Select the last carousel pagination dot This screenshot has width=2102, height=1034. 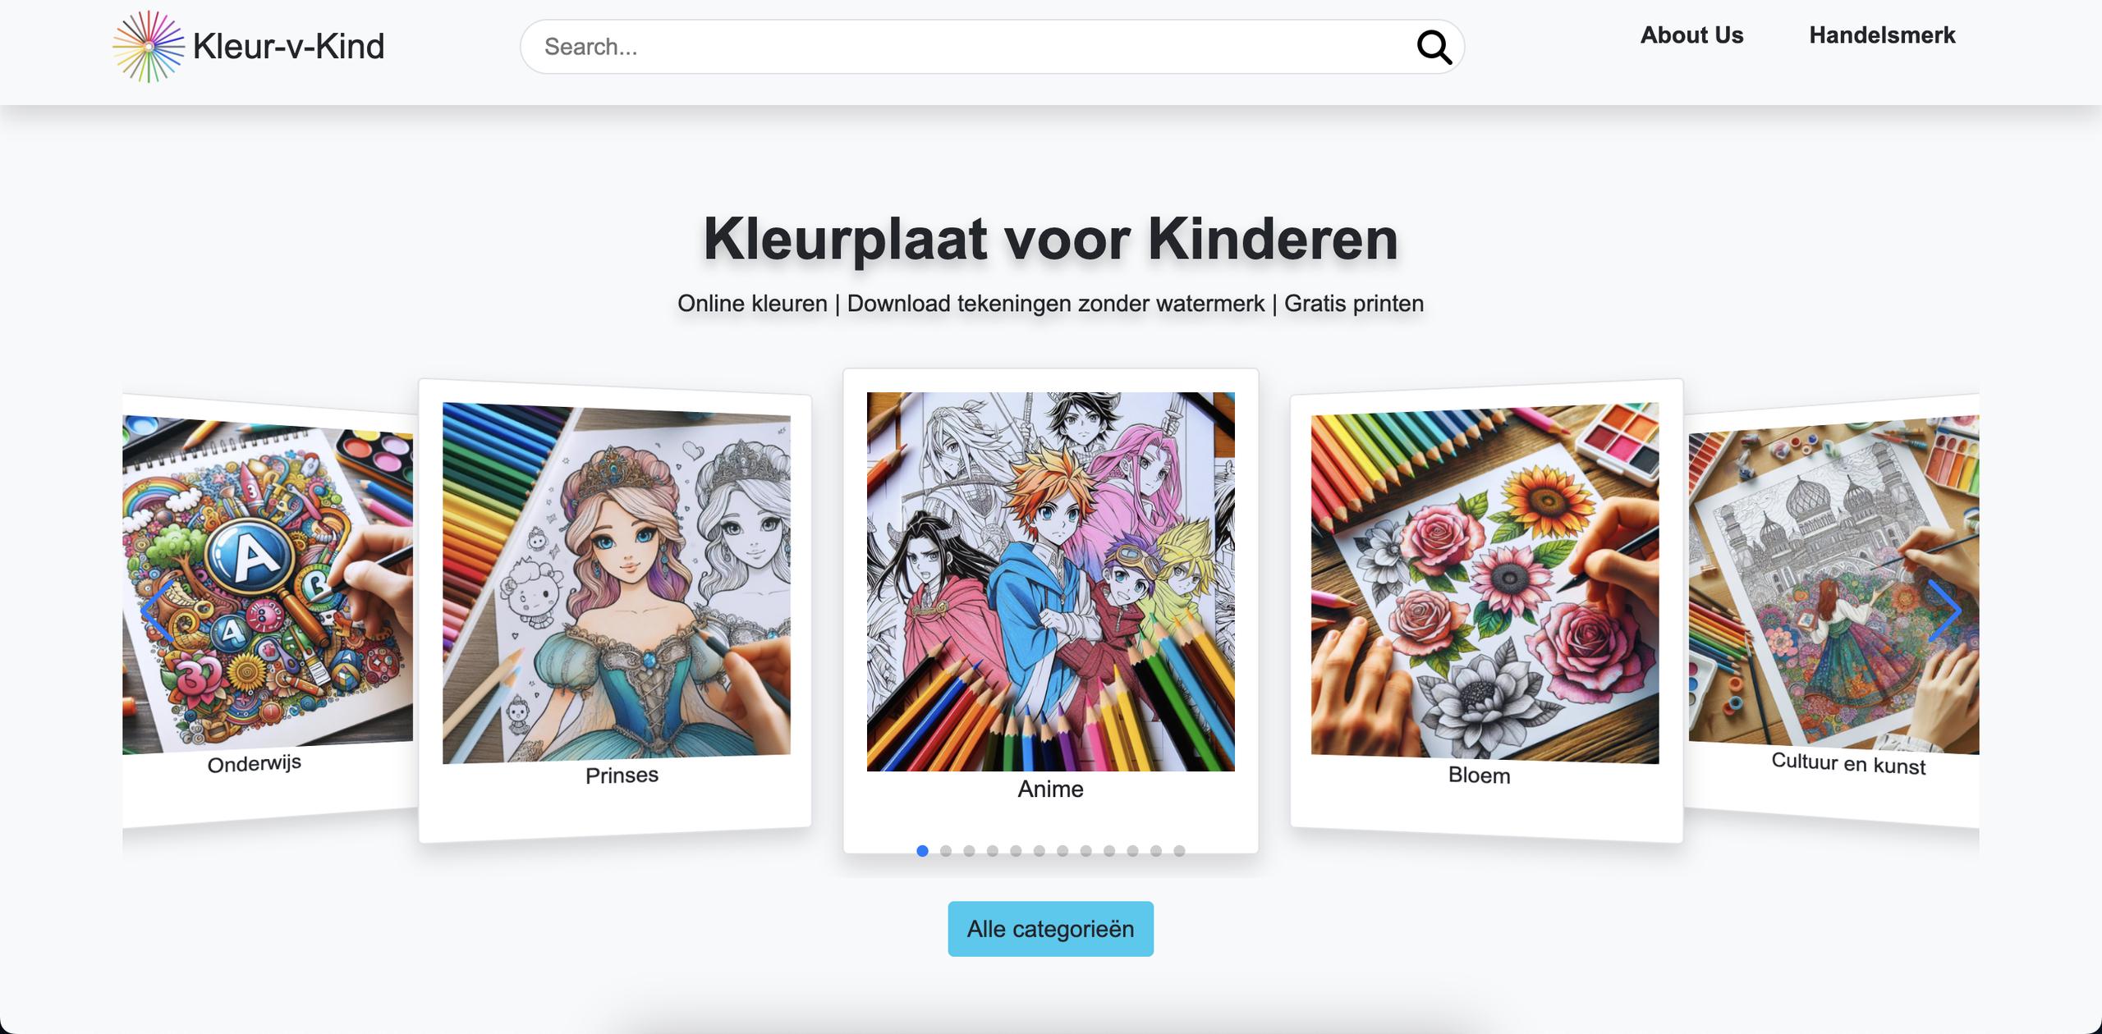coord(1179,851)
